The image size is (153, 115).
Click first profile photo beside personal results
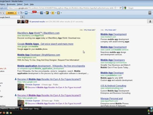(19, 22)
